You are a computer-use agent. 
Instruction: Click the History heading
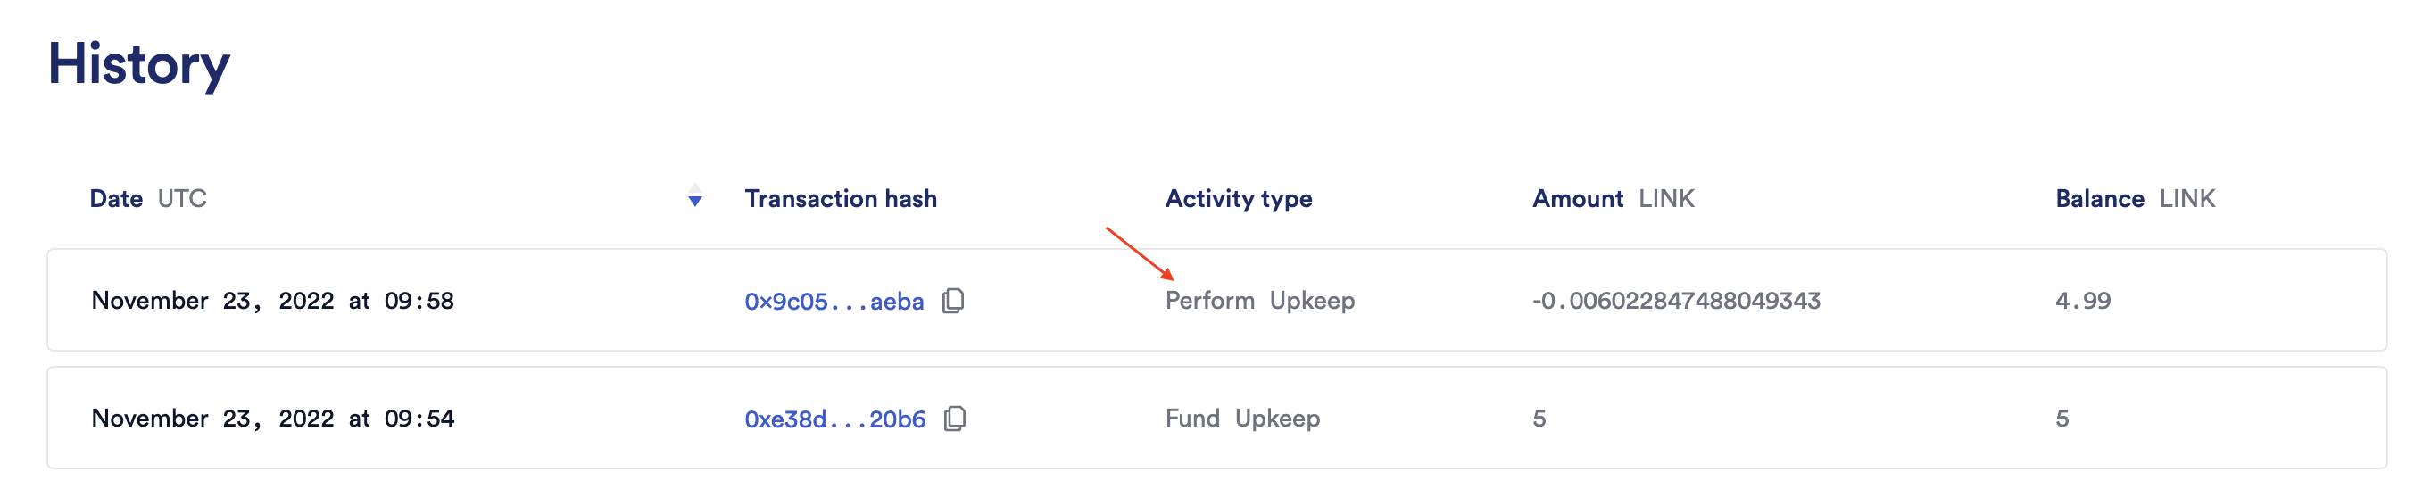click(x=138, y=65)
